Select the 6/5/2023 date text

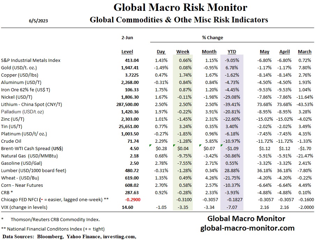tap(38, 21)
